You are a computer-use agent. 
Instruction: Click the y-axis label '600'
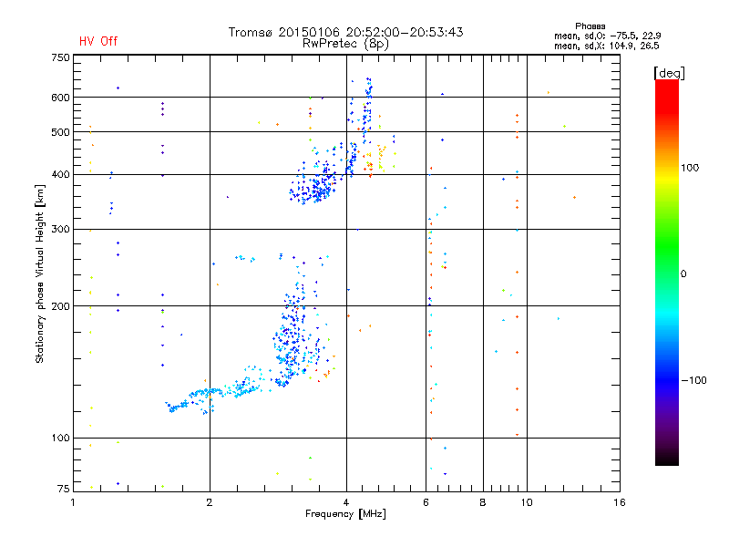coord(61,98)
